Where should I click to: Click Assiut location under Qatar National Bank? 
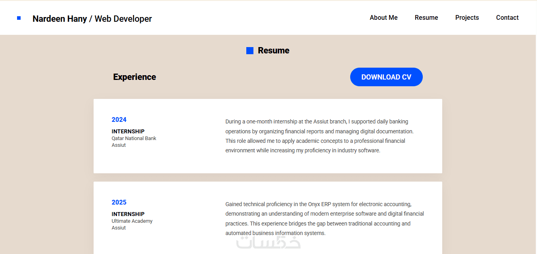tap(119, 145)
